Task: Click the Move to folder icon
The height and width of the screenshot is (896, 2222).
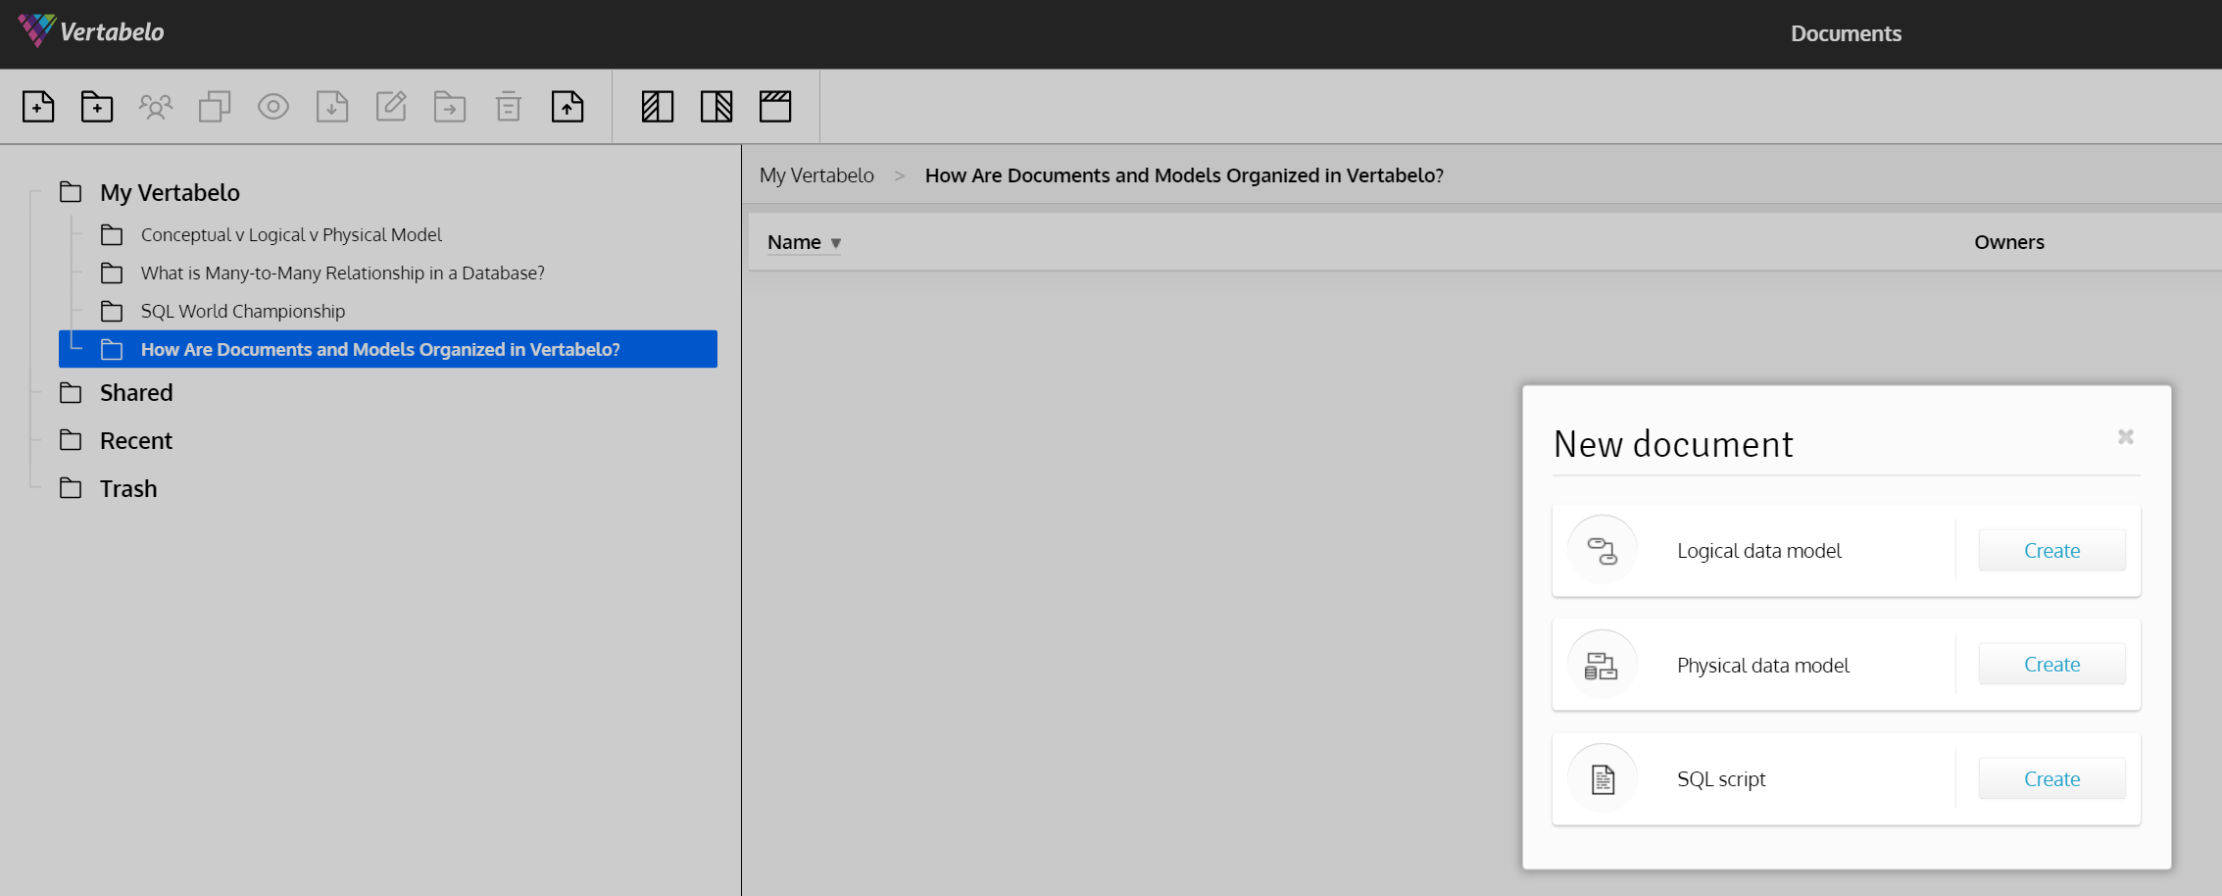Action: tap(450, 106)
